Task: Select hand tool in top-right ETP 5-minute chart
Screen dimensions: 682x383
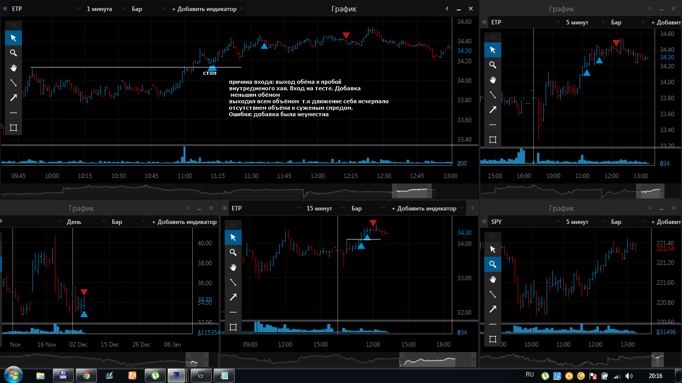Action: [x=493, y=80]
